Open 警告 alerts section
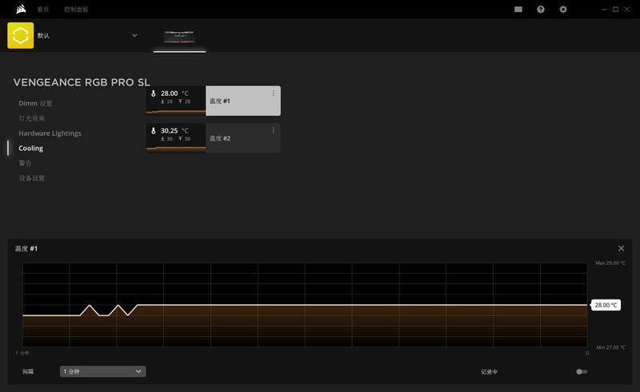Viewport: 640px width, 392px height. 26,163
